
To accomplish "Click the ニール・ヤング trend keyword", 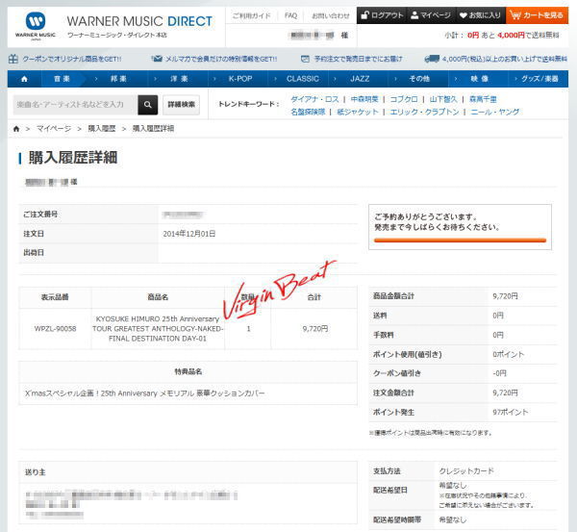I will (x=495, y=112).
